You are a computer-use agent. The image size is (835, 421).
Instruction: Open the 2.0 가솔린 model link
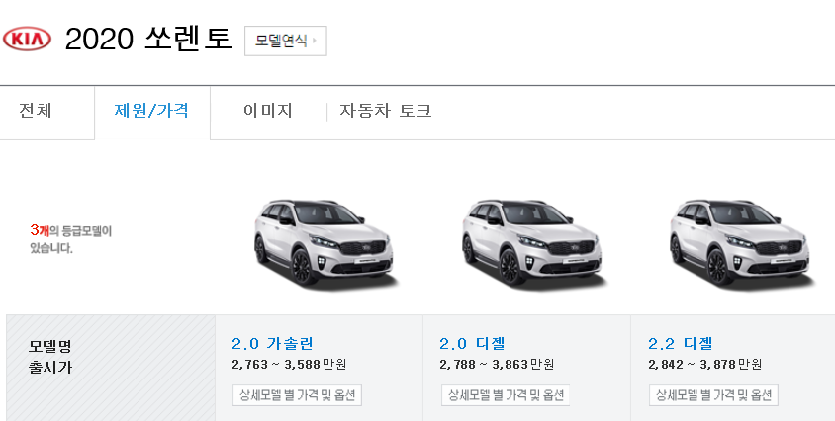click(272, 344)
